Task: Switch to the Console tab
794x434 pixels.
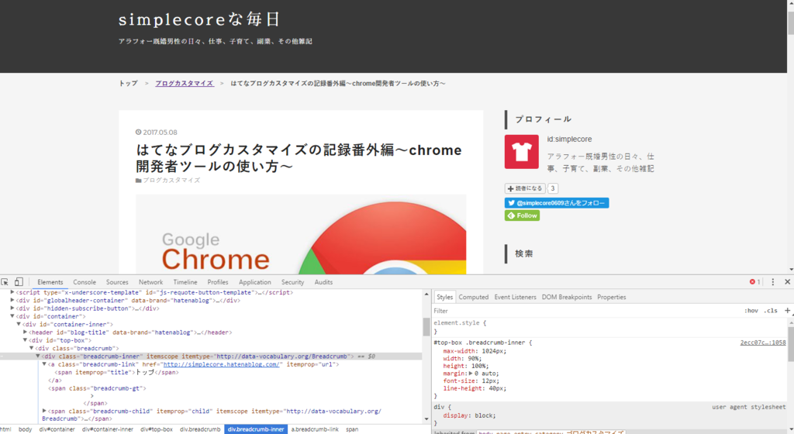Action: pos(84,282)
